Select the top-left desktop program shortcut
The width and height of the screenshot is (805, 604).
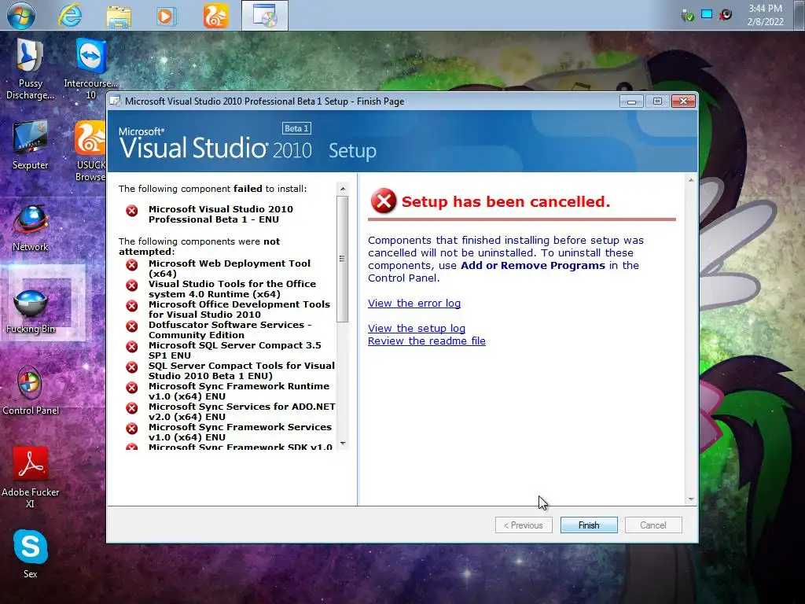[31, 69]
